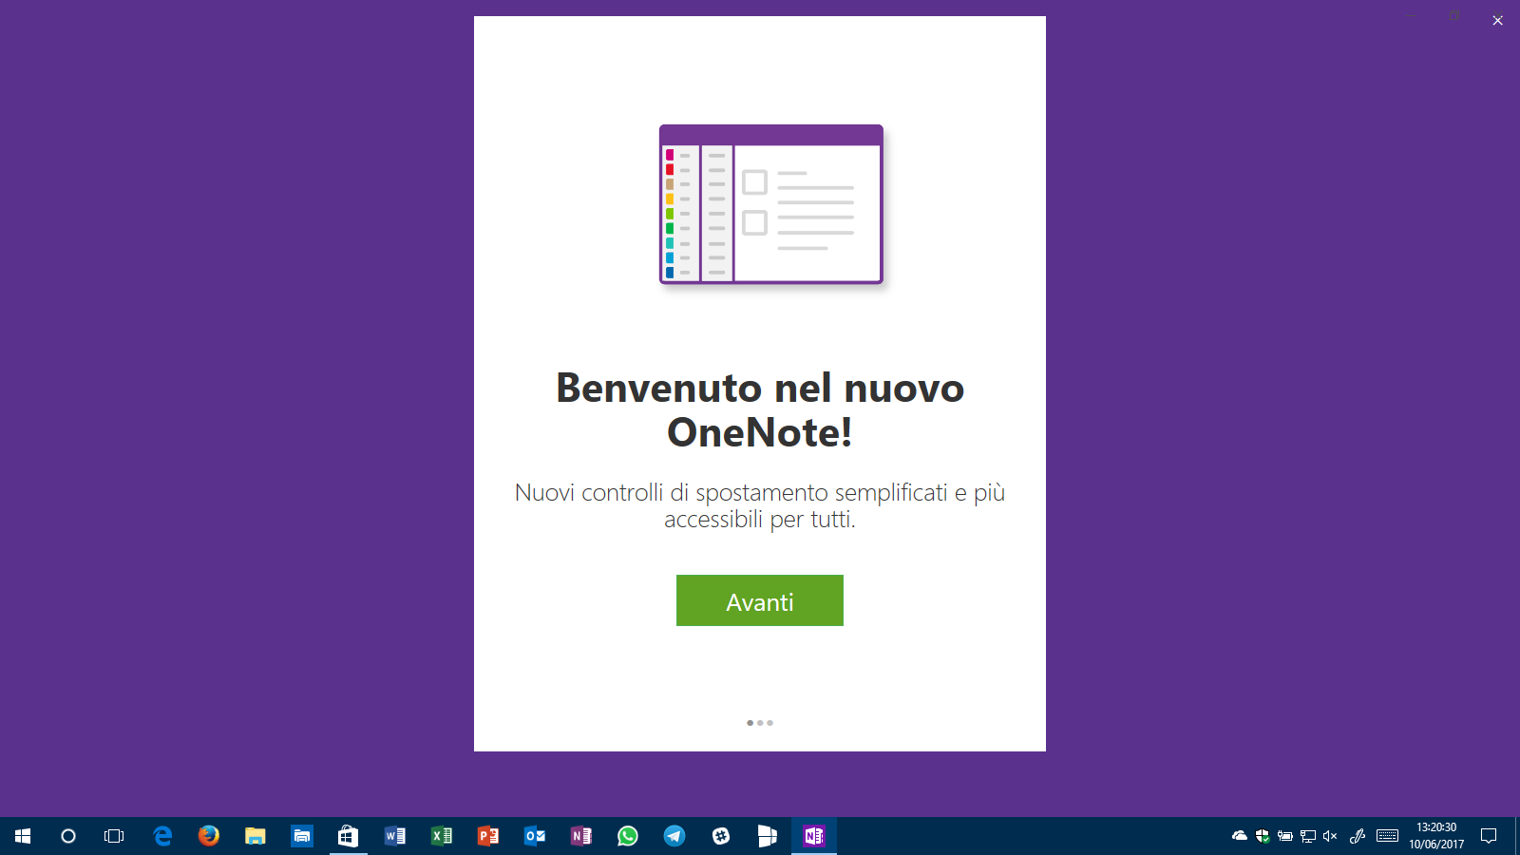Screen dimensions: 1520x855
Task: Open the network connection tray icon
Action: coord(1308,836)
